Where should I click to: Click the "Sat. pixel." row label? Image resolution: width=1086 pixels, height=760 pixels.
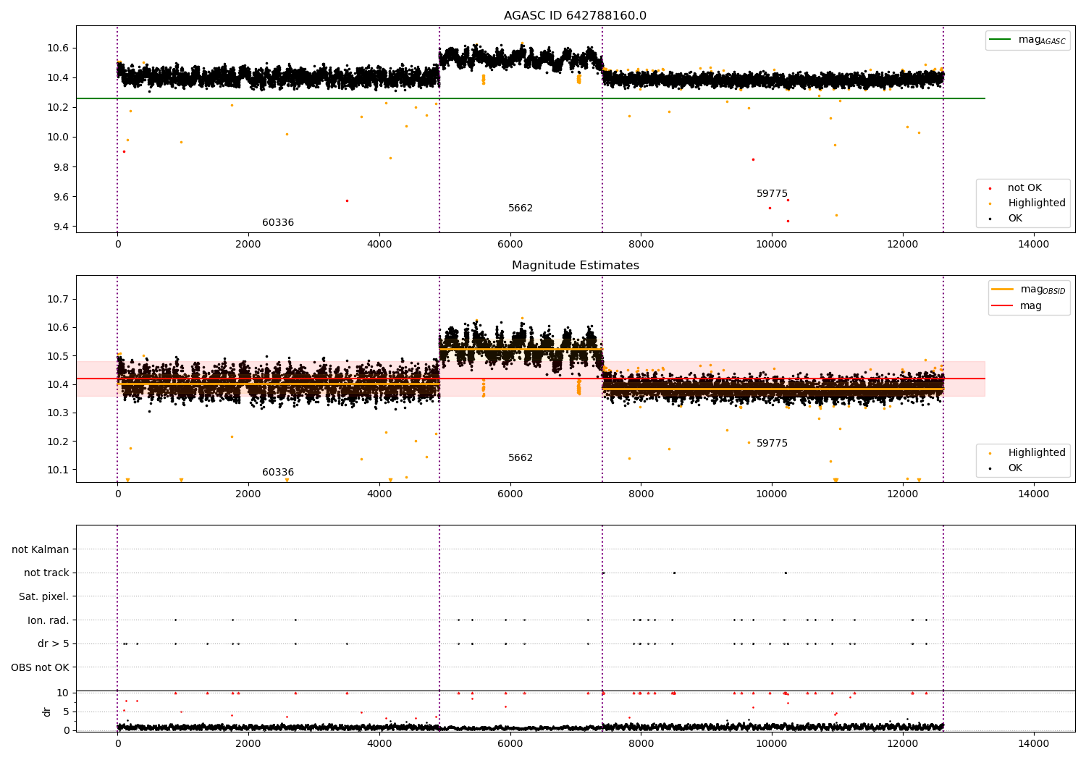pyautogui.click(x=44, y=597)
